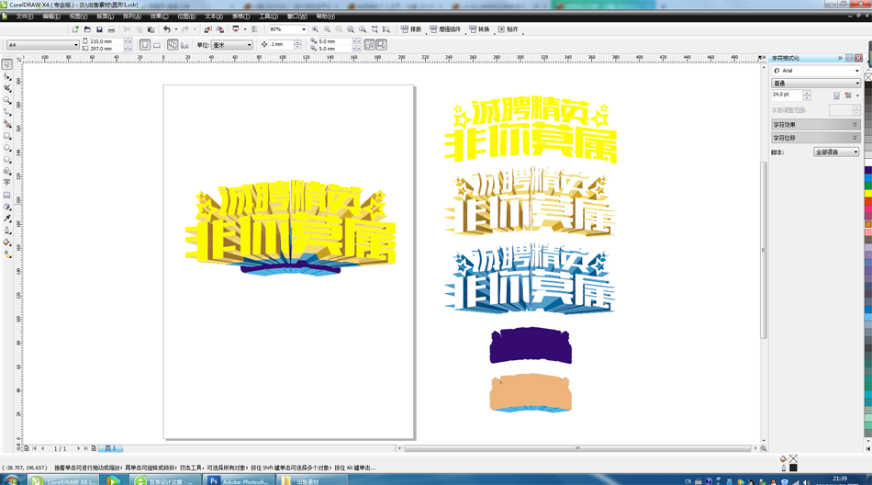Toggle portrait page orientation button
Viewport: 872px width, 485px height.
[x=145, y=44]
